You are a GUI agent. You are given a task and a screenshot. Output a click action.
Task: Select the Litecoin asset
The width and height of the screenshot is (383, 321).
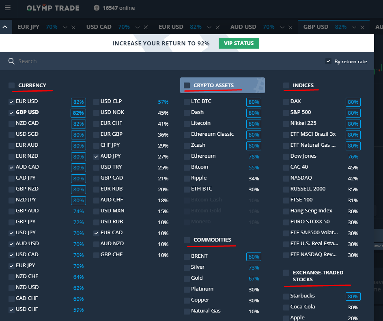(x=200, y=123)
